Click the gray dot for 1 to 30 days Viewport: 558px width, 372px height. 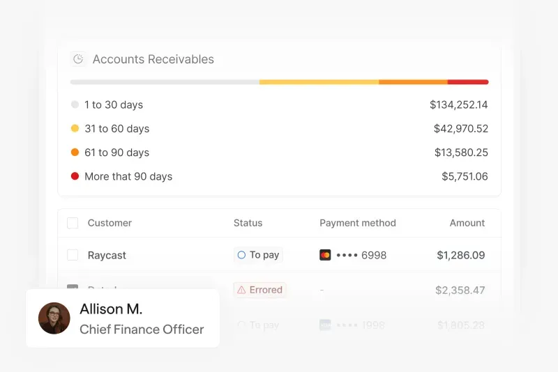point(75,104)
